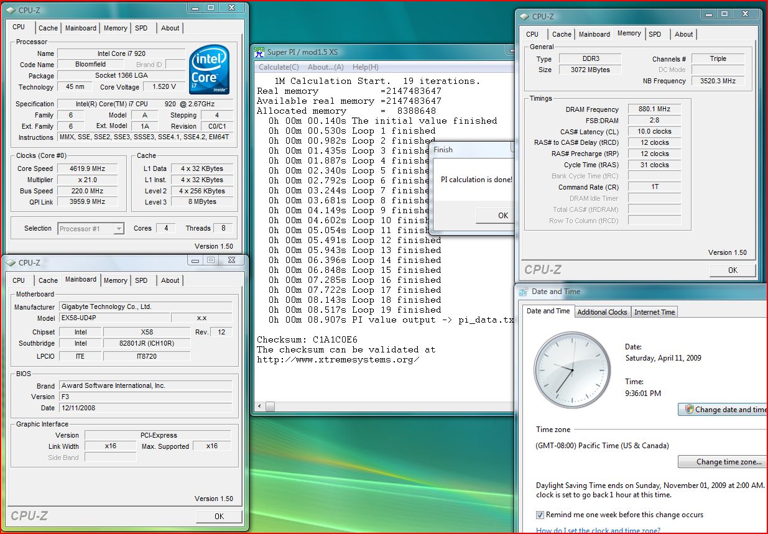768x534 pixels.
Task: Click the motherboard model EX58-UD4P
Action: click(114, 318)
